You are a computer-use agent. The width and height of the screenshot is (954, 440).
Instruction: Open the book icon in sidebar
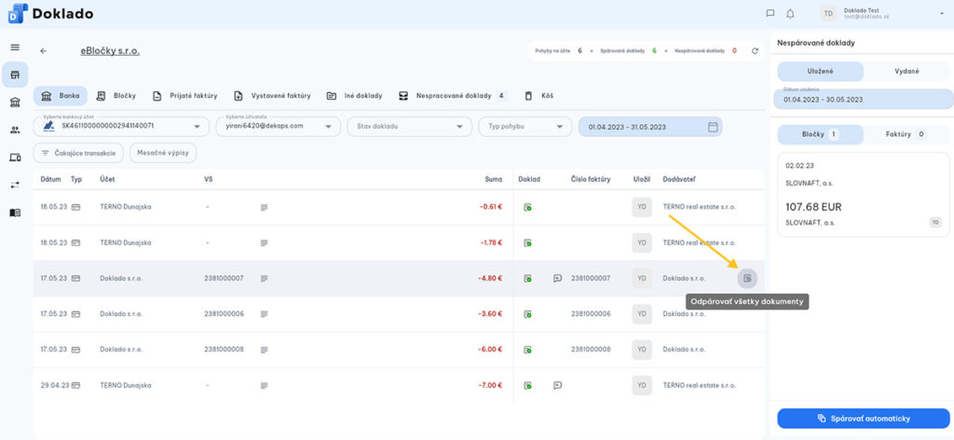[x=15, y=213]
